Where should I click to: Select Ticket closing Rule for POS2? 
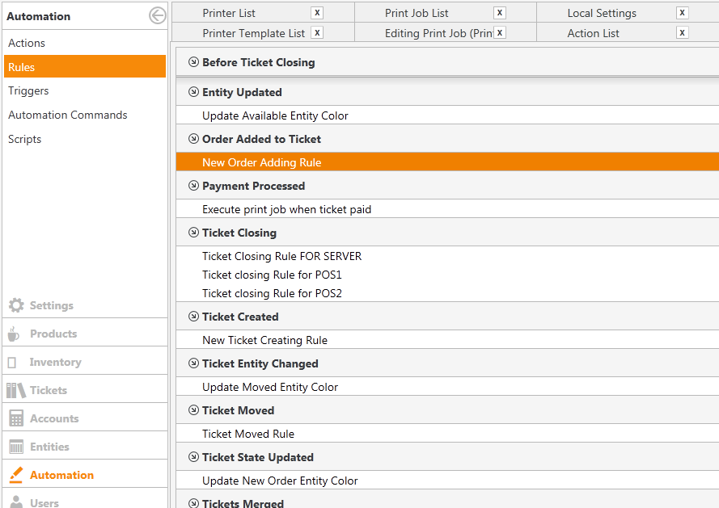click(272, 293)
